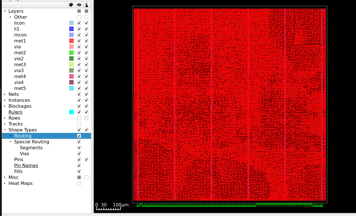Screen dimensions: 356x216
Task: Toggle selectability of the li1 layer
Action: [86, 29]
